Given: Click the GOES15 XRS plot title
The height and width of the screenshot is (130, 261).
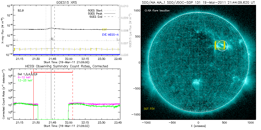Looking at the screenshot, I should (67, 2).
